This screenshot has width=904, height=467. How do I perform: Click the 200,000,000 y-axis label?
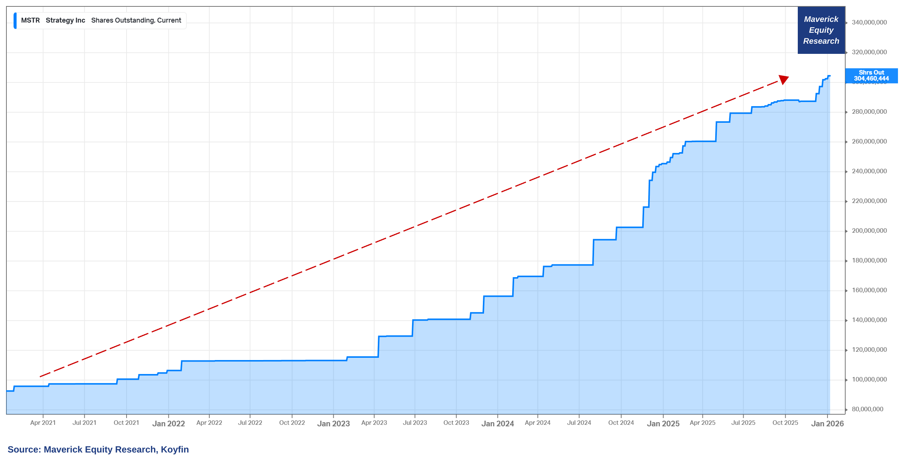click(x=869, y=231)
